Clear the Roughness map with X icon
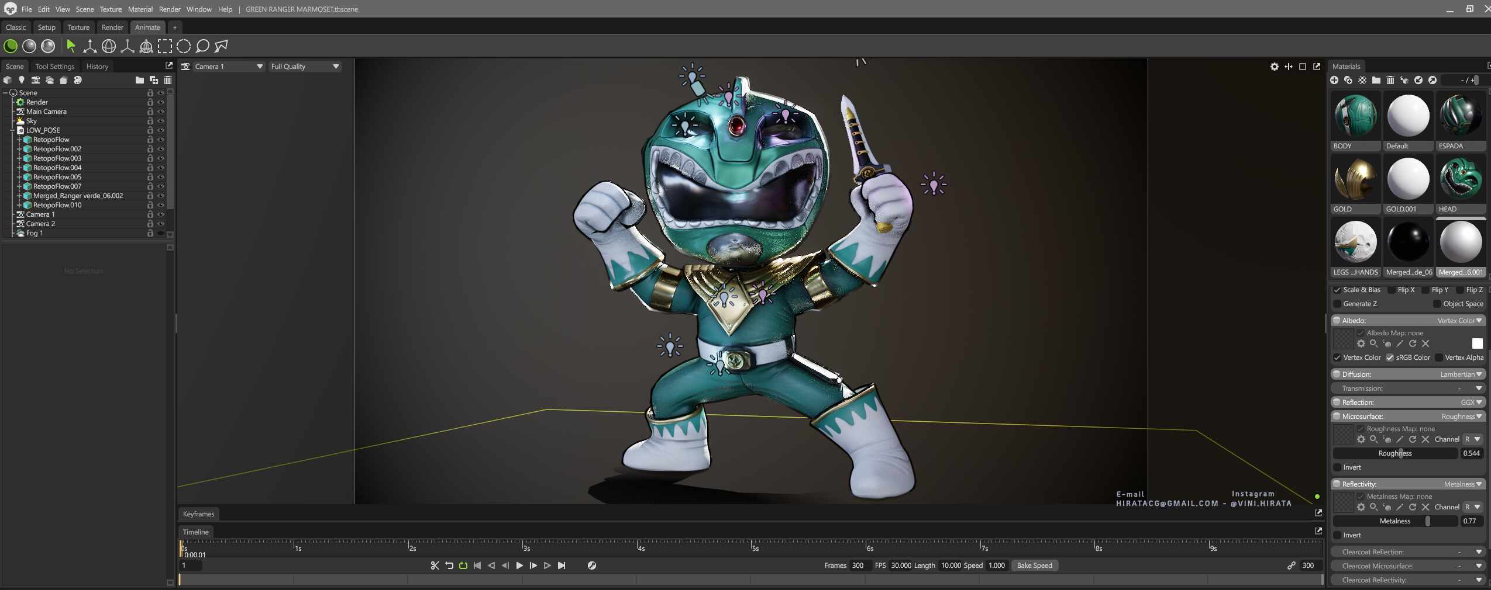 point(1425,439)
